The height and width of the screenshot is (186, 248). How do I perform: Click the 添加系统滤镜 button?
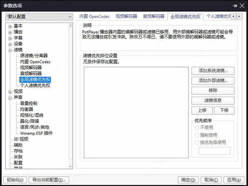(213, 71)
